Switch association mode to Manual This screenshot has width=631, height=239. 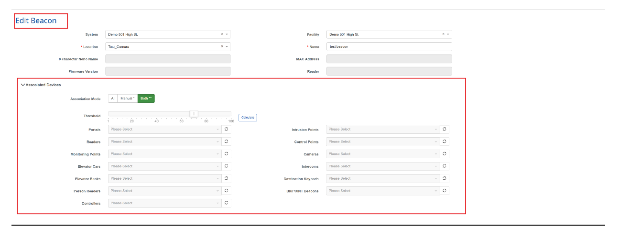127,98
